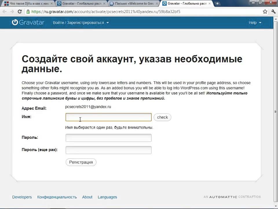Viewport: 278px width, 209px height.
Task: Open the Developers footer link
Action: pyautogui.click(x=22, y=197)
